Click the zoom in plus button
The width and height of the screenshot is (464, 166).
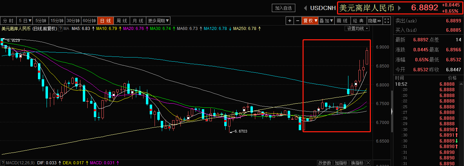pyautogui.click(x=290, y=21)
